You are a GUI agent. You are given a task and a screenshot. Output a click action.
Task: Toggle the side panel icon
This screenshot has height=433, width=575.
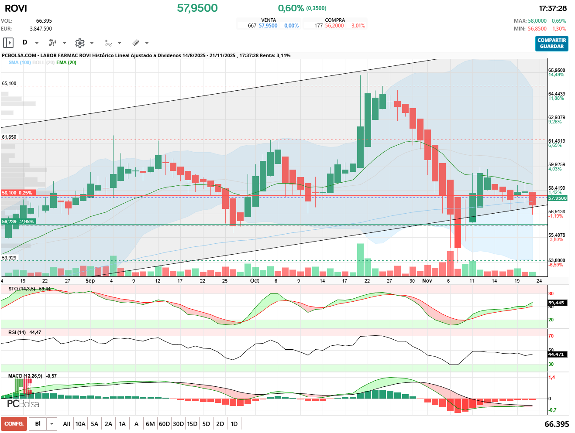(8, 43)
